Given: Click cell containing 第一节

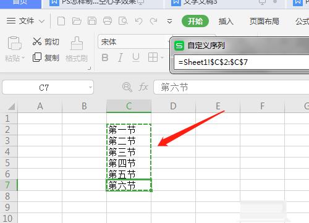Looking at the screenshot, I should point(129,130).
